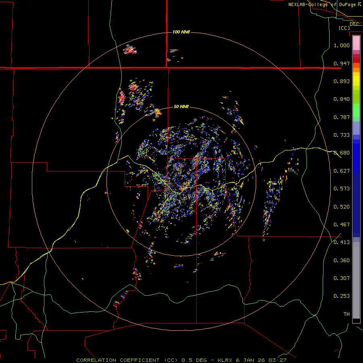Click the KLRX radar site identifier in caption
This screenshot has height=363, width=363.
pos(226,360)
